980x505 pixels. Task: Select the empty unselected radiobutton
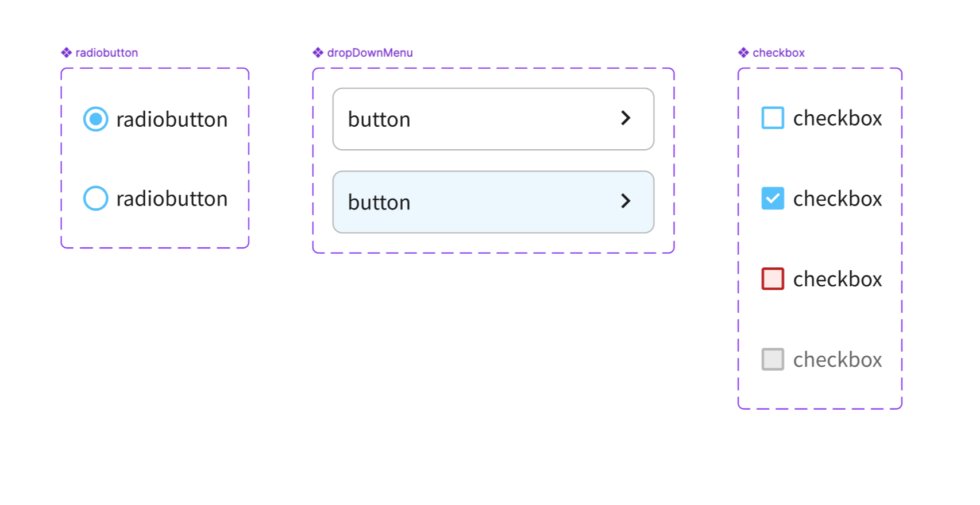[x=96, y=199]
